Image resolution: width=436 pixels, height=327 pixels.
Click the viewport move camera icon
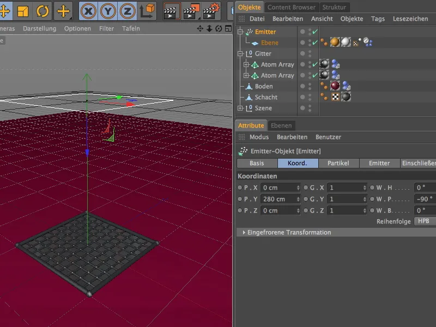click(x=200, y=28)
